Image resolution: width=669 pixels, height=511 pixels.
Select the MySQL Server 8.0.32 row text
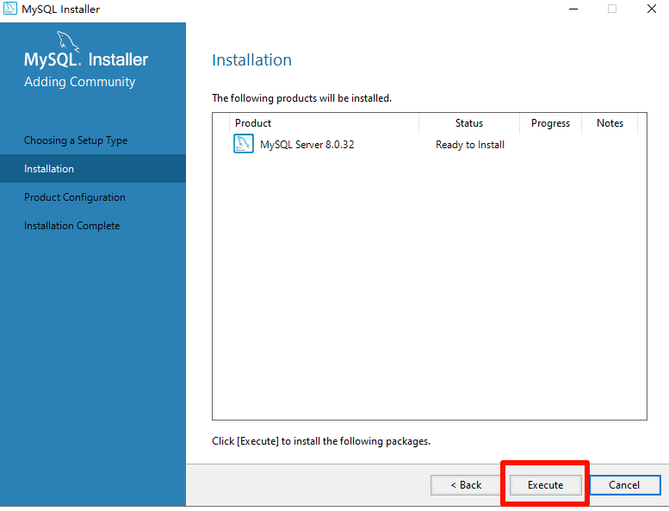[307, 145]
